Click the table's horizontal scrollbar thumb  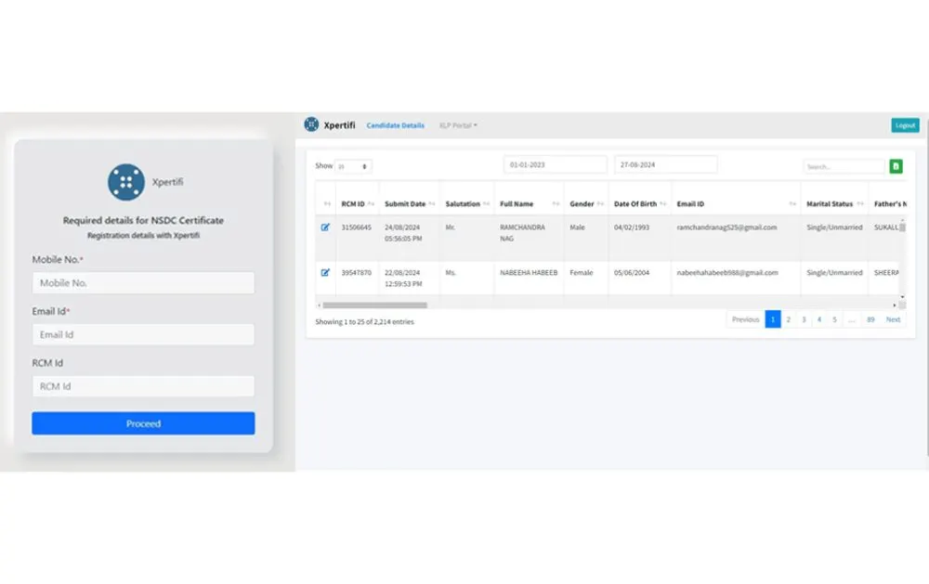374,305
